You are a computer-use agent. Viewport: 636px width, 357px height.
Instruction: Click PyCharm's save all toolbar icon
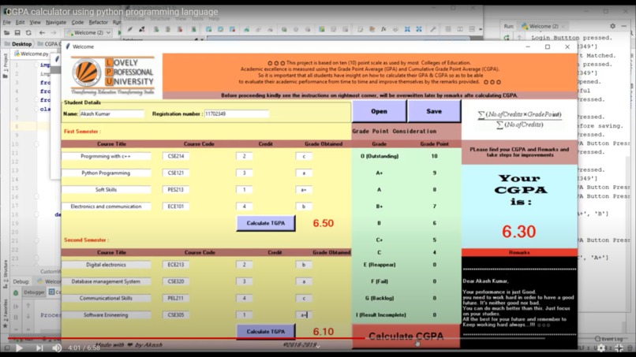(x=17, y=32)
